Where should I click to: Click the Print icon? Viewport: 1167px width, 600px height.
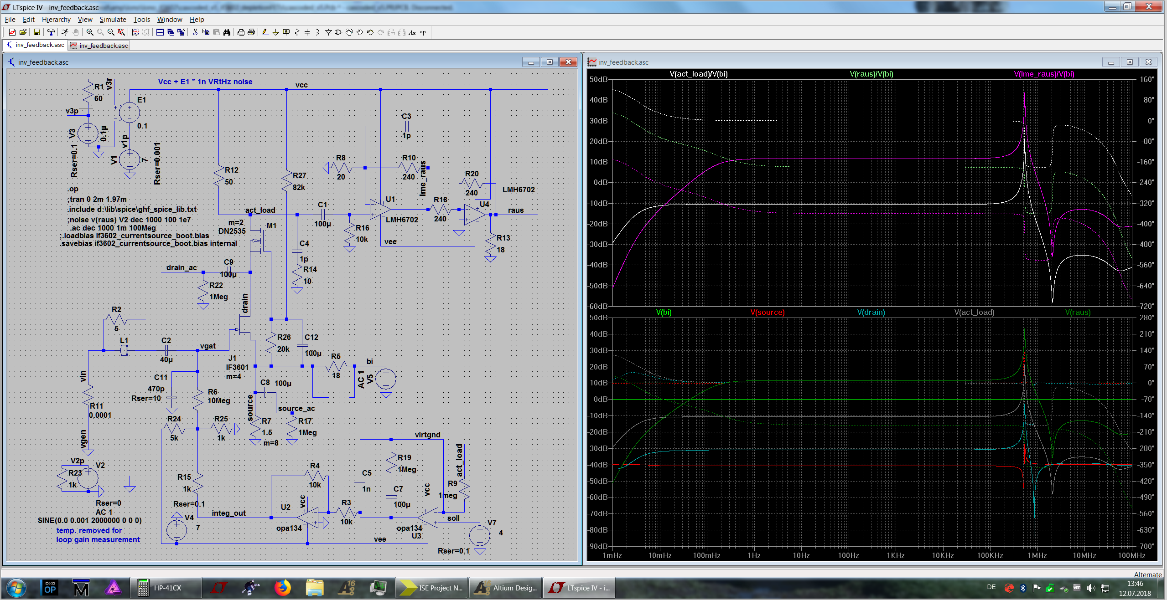251,32
